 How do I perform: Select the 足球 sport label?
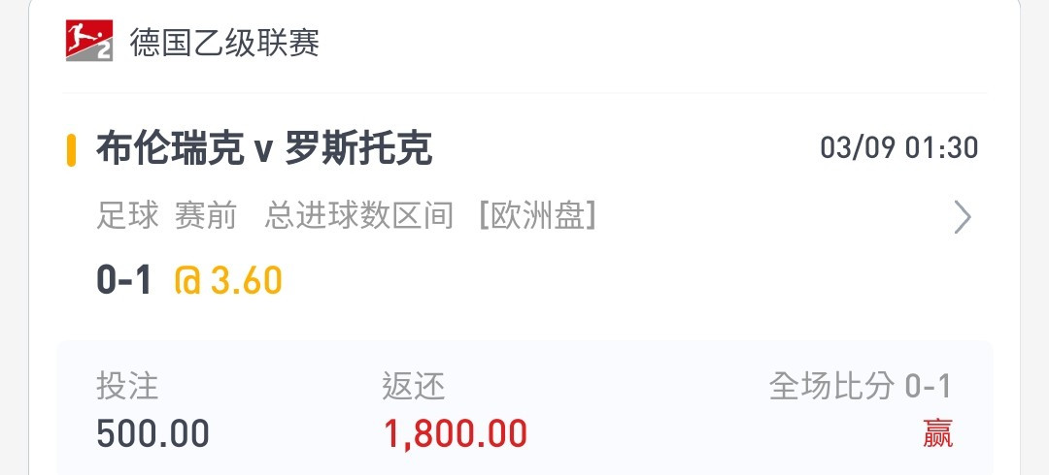tap(128, 216)
